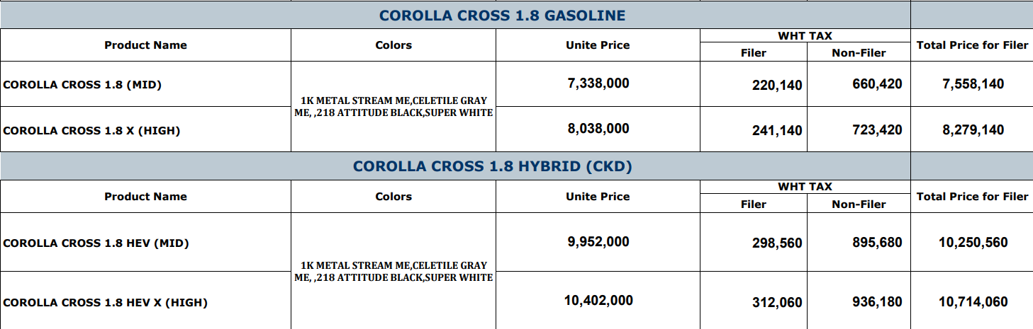Click the WHT TAX header in hybrid table

805,187
